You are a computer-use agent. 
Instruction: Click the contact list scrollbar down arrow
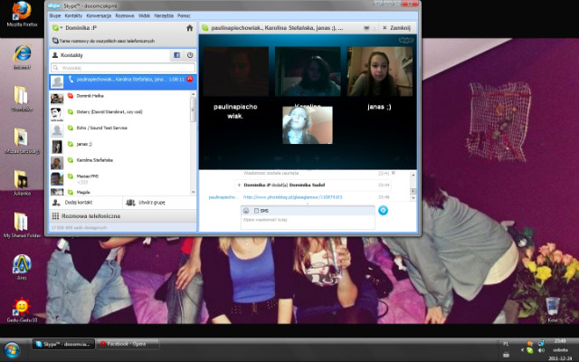[193, 192]
